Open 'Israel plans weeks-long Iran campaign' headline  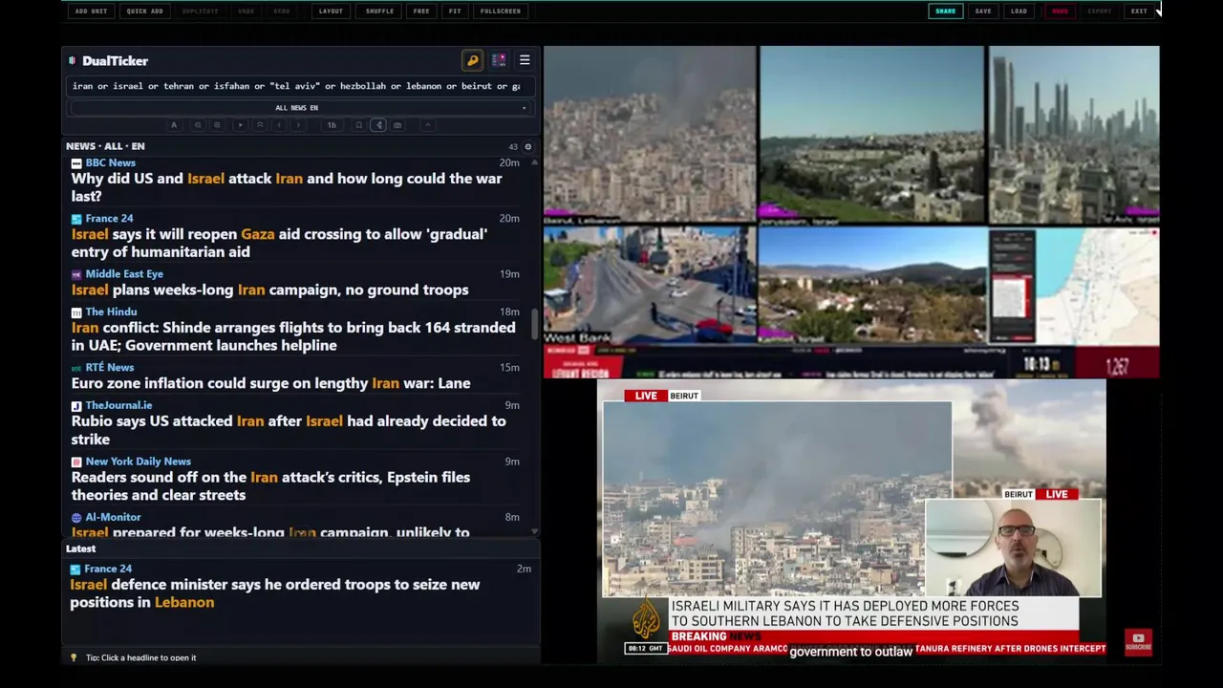(x=269, y=290)
